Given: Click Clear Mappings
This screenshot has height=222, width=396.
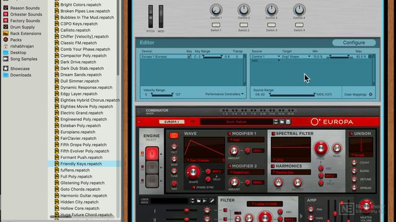Looking at the screenshot, I should pos(355,94).
